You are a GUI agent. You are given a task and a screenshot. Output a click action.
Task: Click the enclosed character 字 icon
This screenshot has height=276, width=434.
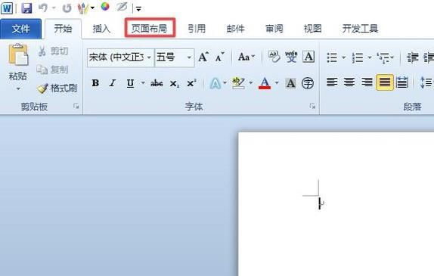point(308,83)
